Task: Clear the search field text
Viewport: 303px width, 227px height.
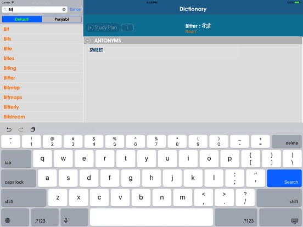Action: click(x=64, y=9)
